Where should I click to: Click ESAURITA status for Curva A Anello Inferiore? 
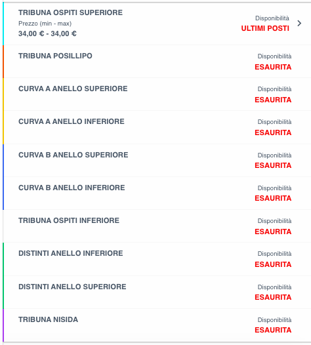pyautogui.click(x=273, y=132)
